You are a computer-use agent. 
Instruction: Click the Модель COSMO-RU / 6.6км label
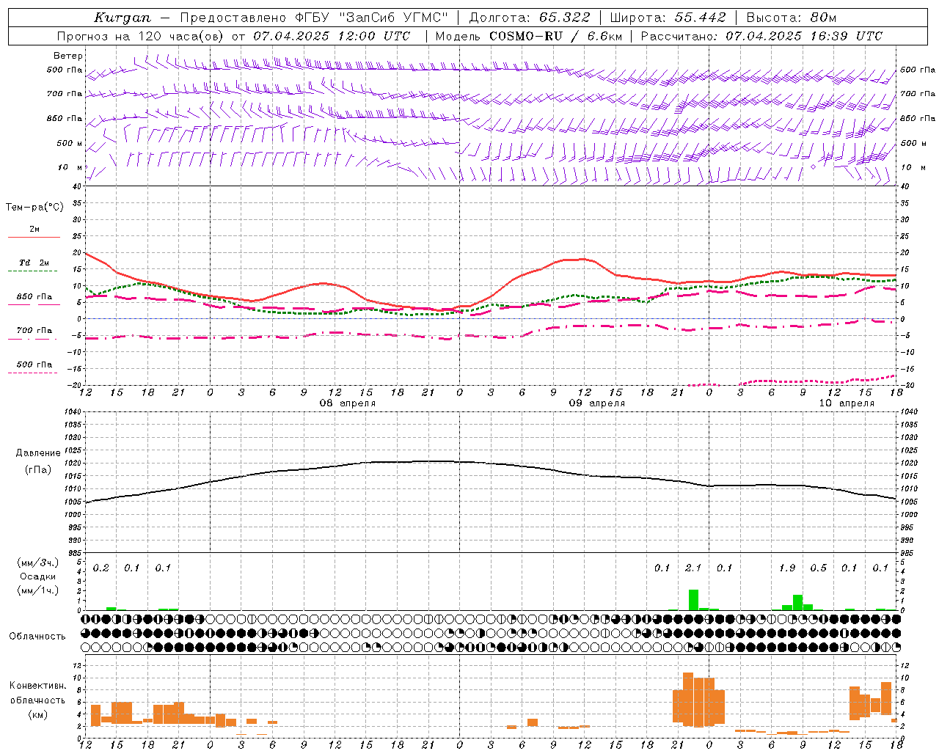[x=528, y=36]
